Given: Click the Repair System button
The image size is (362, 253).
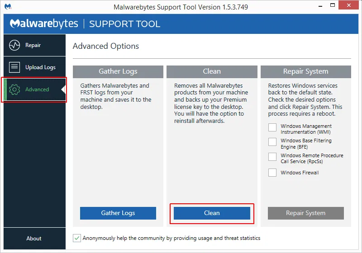Looking at the screenshot, I should point(305,213).
